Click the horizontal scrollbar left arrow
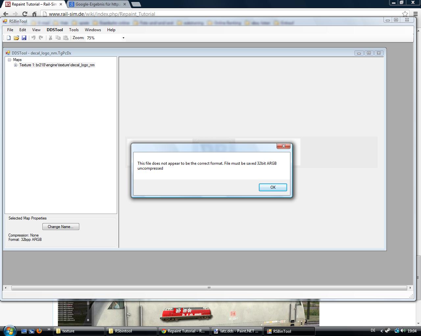Image resolution: width=421 pixels, height=336 pixels. point(6,288)
